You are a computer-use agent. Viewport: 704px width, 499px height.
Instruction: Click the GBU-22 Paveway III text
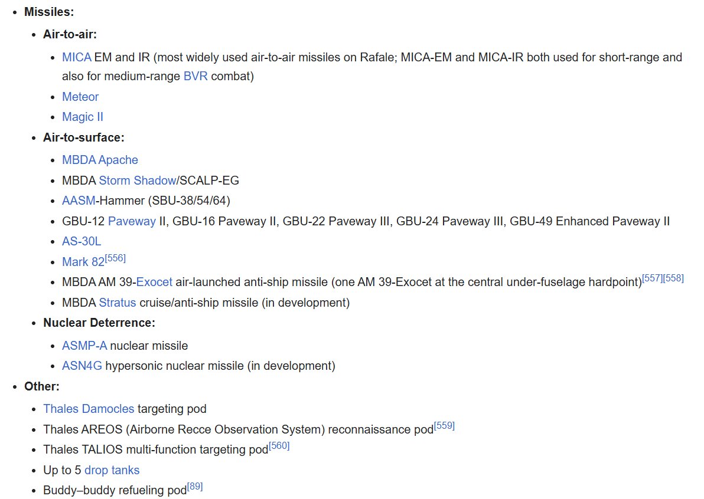[x=336, y=221]
